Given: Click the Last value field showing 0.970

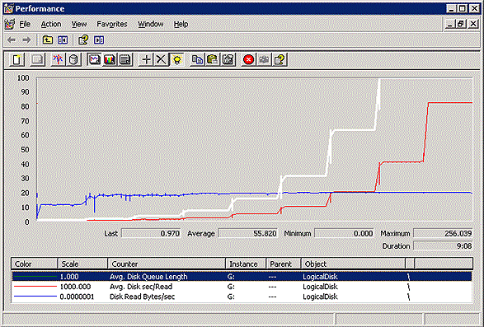Looking at the screenshot, I should (151, 233).
